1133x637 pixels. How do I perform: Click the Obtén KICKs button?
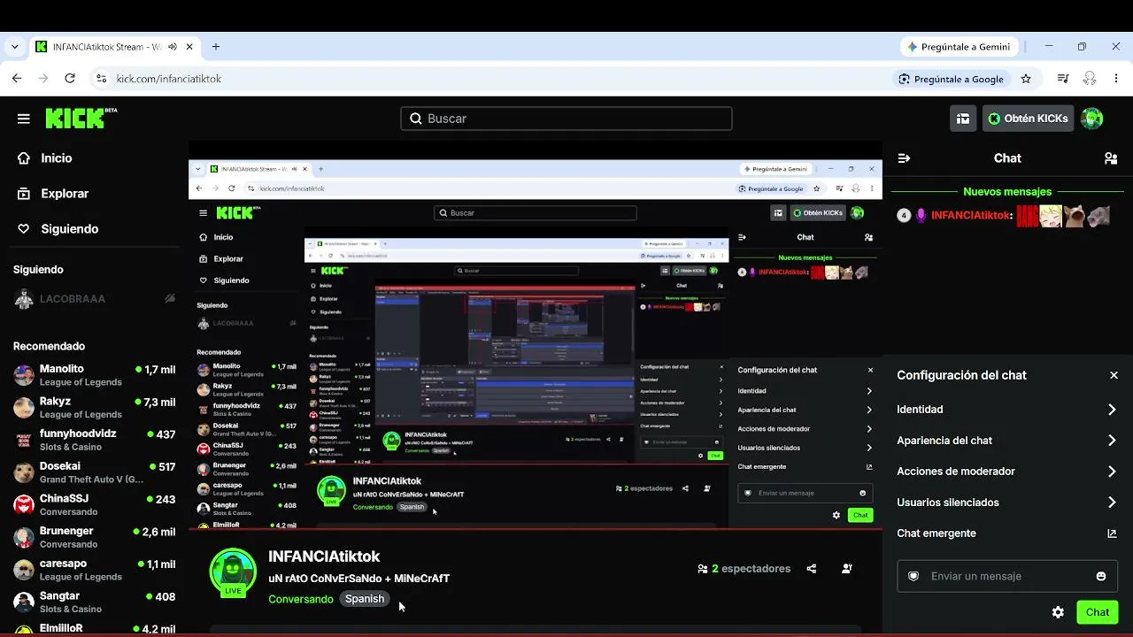(x=1028, y=119)
